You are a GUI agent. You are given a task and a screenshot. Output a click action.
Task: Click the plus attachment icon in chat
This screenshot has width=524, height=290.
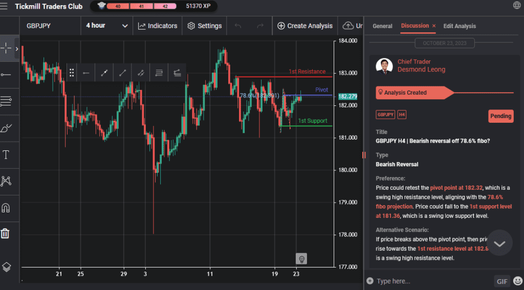tap(369, 281)
